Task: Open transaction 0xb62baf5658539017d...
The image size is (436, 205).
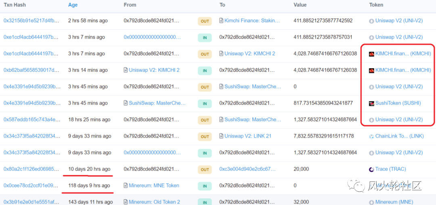Action: 32,70
